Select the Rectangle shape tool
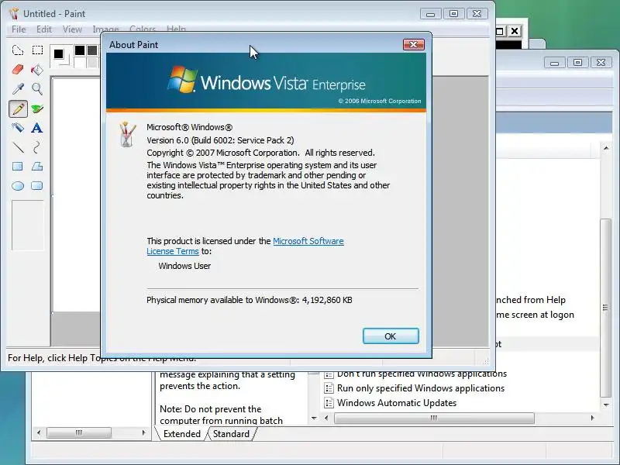Screen dimensions: 620x465 click(18, 167)
